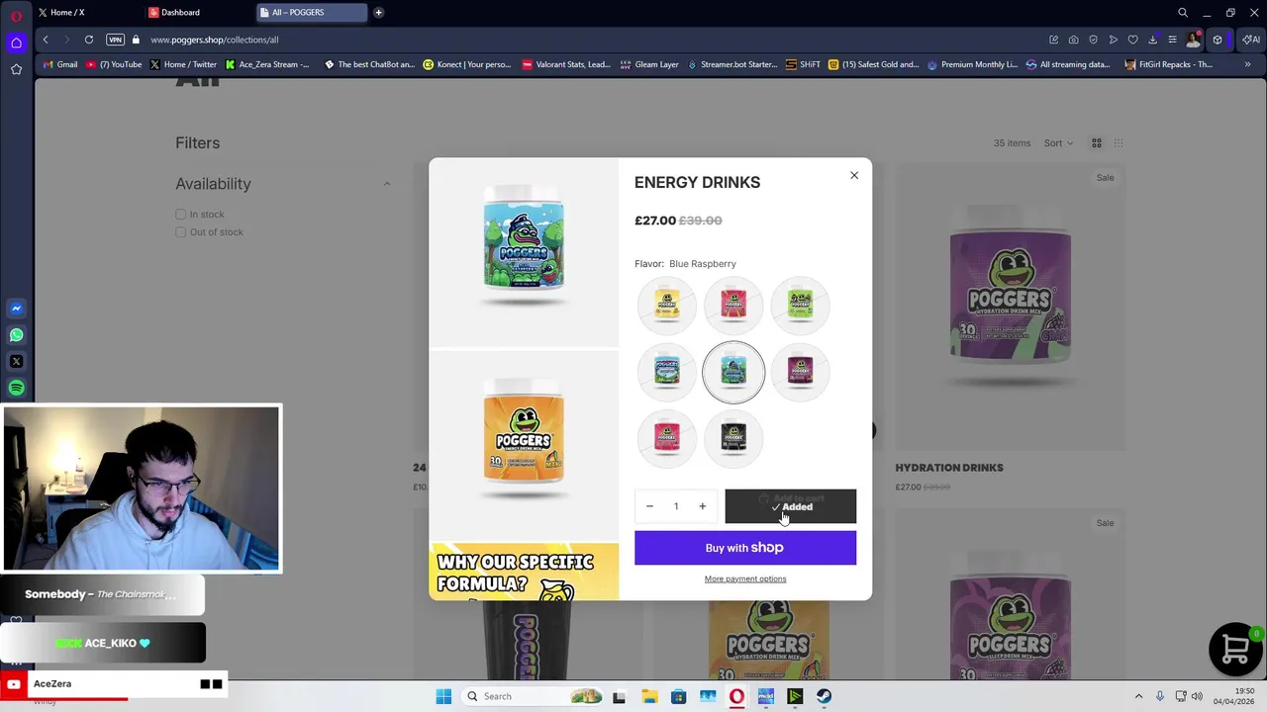This screenshot has height=712, width=1267.
Task: Open Windows Start menu
Action: (443, 696)
